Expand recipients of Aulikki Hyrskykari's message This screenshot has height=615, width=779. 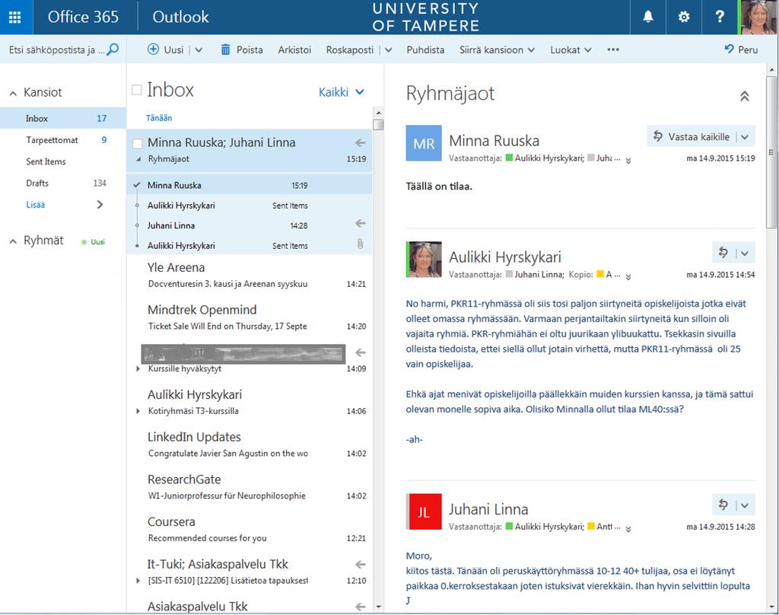[x=628, y=277]
